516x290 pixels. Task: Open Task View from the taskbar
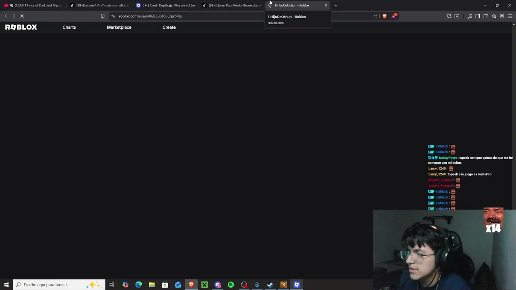(x=112, y=285)
